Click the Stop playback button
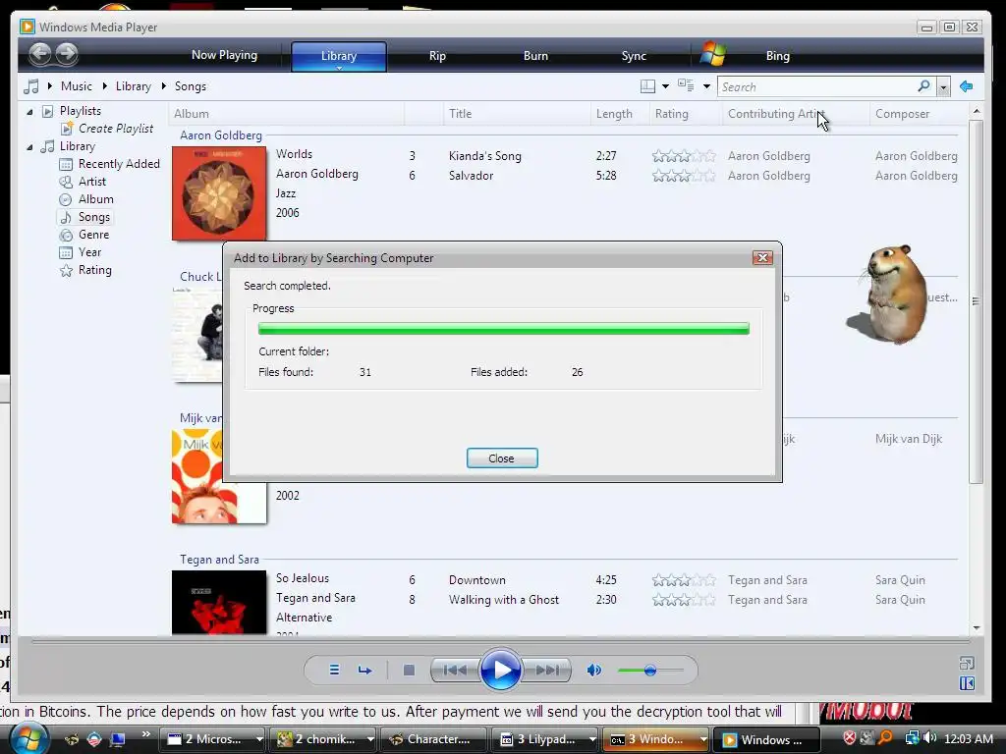 pyautogui.click(x=409, y=670)
